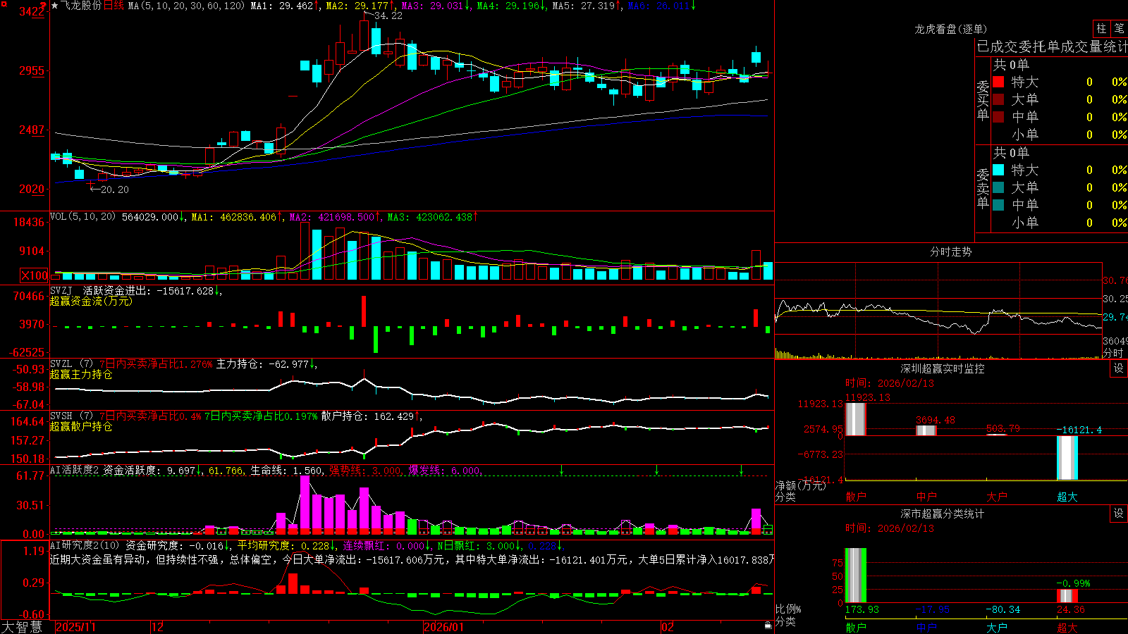Click the 2026/01 timeline date marker
The width and height of the screenshot is (1128, 634).
pyautogui.click(x=443, y=627)
